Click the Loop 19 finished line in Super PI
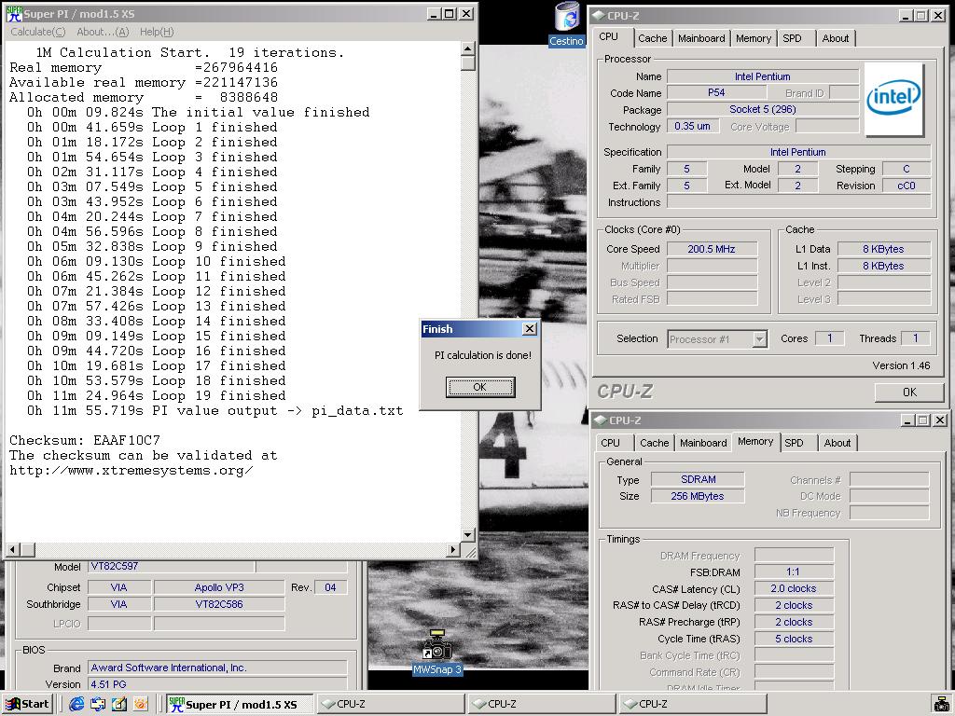This screenshot has height=716, width=955. click(156, 395)
